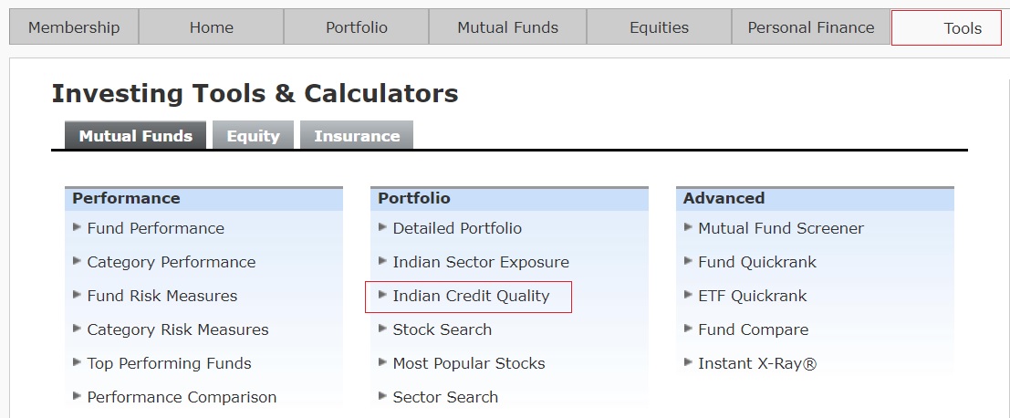Open the Indian Credit Quality link
This screenshot has width=1010, height=418.
pyautogui.click(x=471, y=296)
